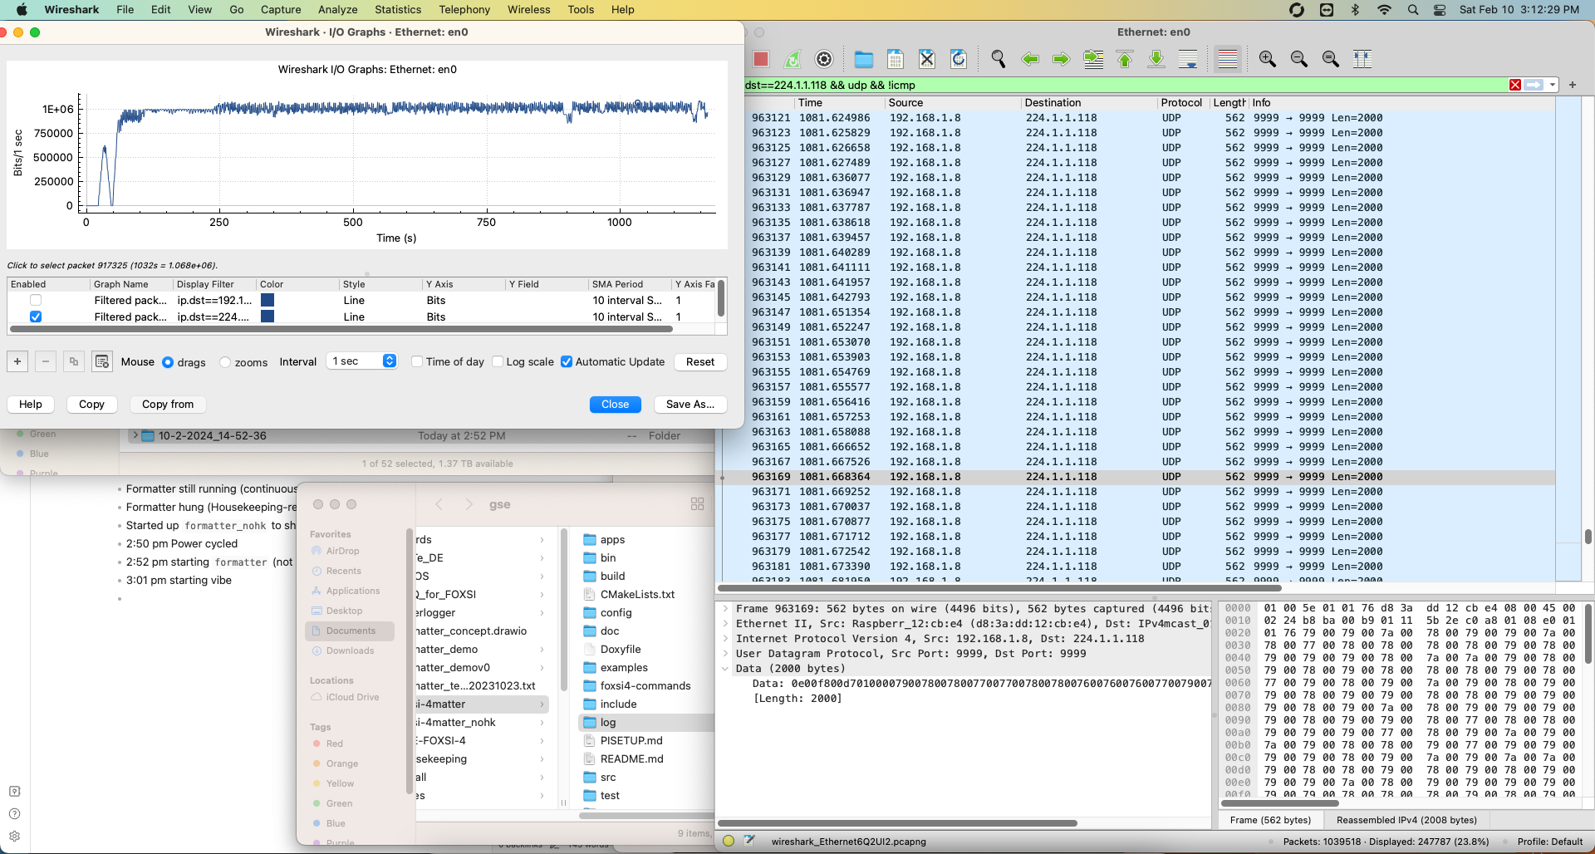Add a display filter button with plus
Image resolution: width=1595 pixels, height=854 pixels.
click(x=1573, y=85)
